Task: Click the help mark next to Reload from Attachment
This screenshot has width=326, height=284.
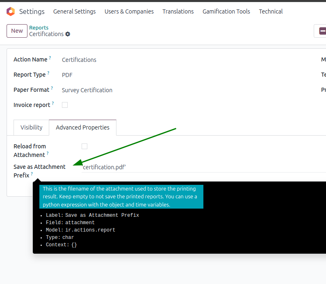Action: tap(48, 153)
